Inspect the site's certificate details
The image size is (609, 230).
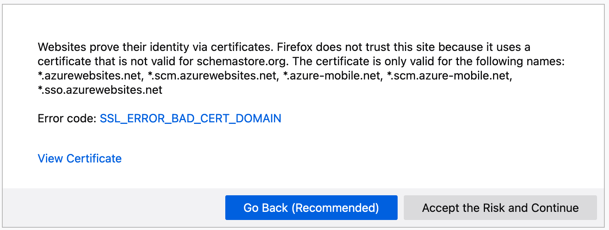click(x=79, y=158)
